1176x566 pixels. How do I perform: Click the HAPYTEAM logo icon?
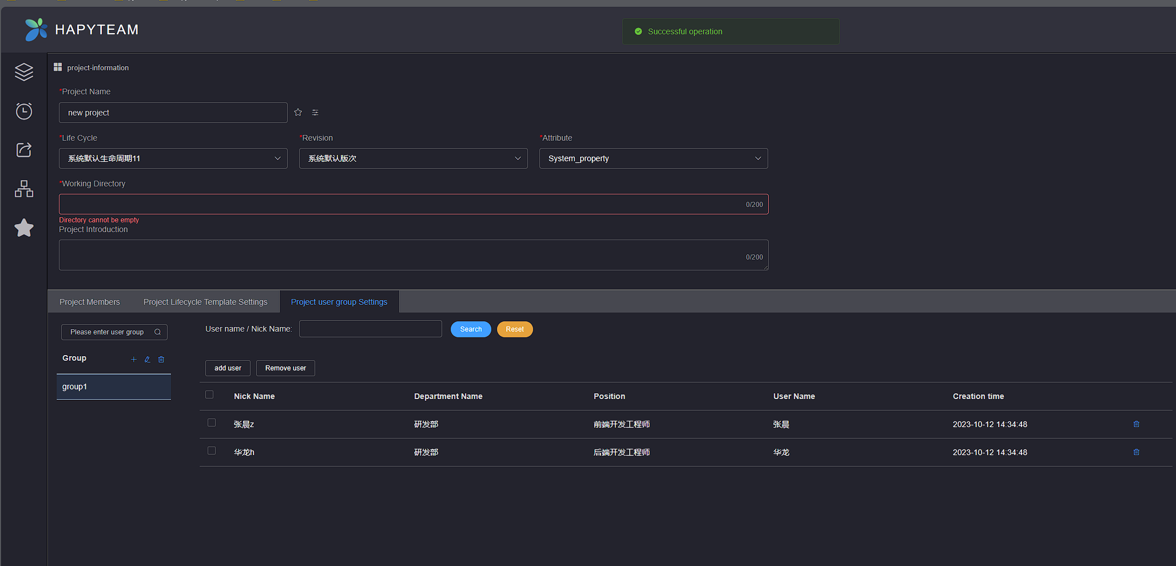pos(36,30)
